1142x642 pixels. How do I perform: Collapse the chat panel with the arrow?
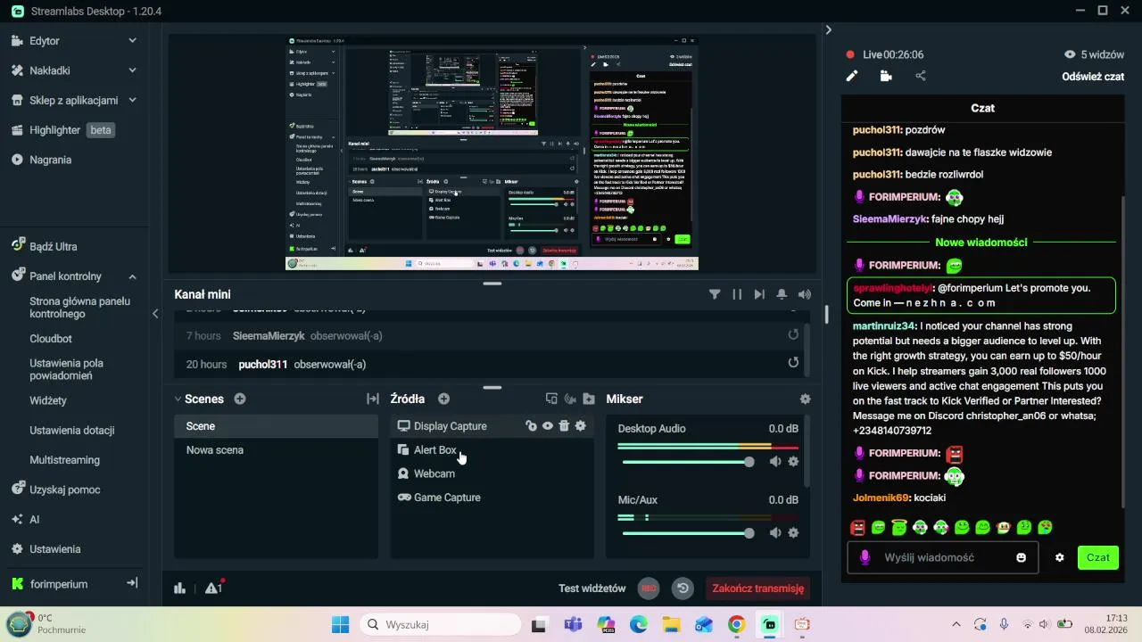point(828,29)
